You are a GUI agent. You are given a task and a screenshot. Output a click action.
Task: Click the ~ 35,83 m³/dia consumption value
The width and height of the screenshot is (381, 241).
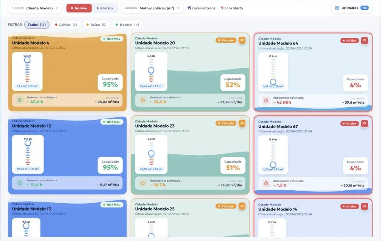point(229,185)
